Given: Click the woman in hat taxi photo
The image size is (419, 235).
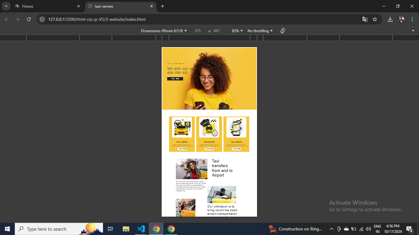Looking at the screenshot, I should (191, 169).
